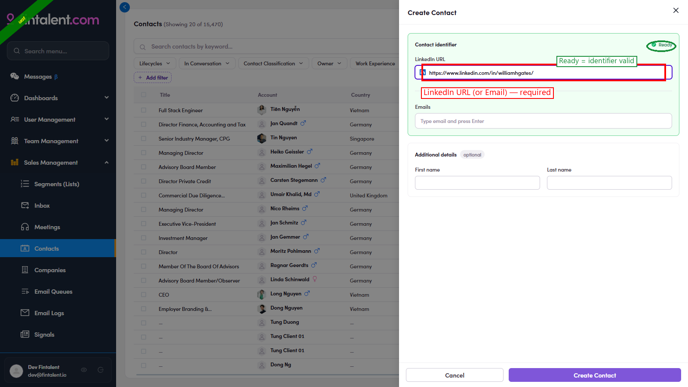Click the Dashboards gauge icon
The width and height of the screenshot is (688, 387).
click(x=15, y=98)
